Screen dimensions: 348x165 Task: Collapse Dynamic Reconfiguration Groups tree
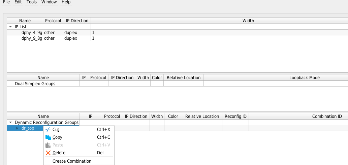click(x=10, y=123)
